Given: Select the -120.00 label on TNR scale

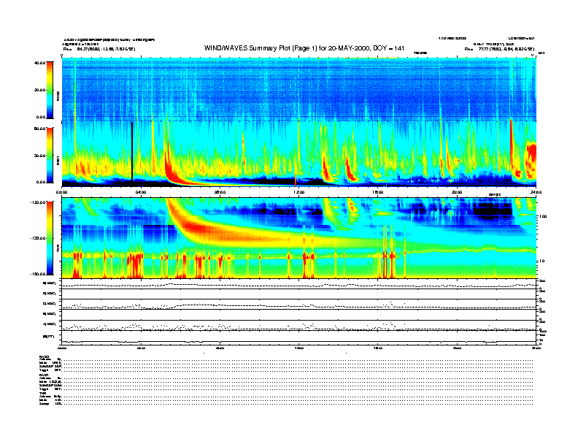Looking at the screenshot, I should (x=38, y=202).
